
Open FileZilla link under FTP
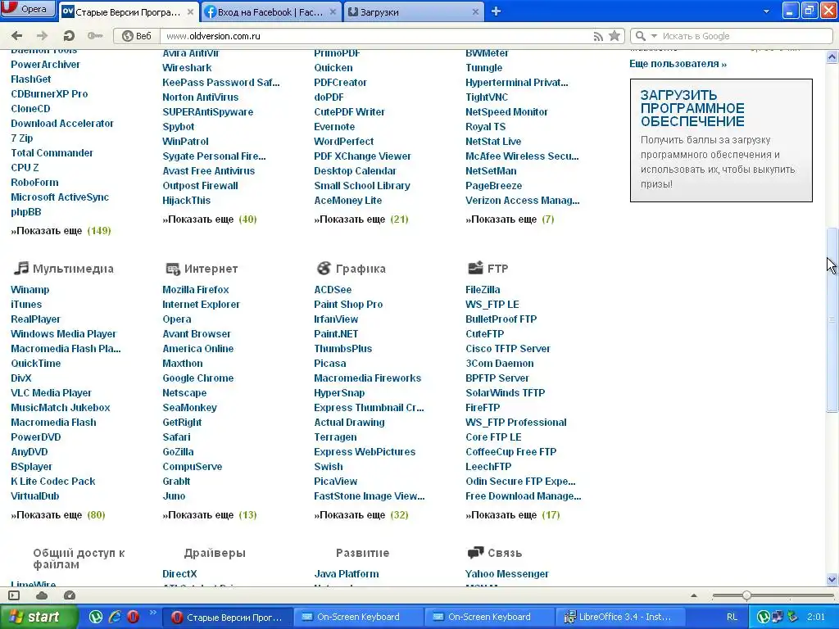[x=483, y=289]
